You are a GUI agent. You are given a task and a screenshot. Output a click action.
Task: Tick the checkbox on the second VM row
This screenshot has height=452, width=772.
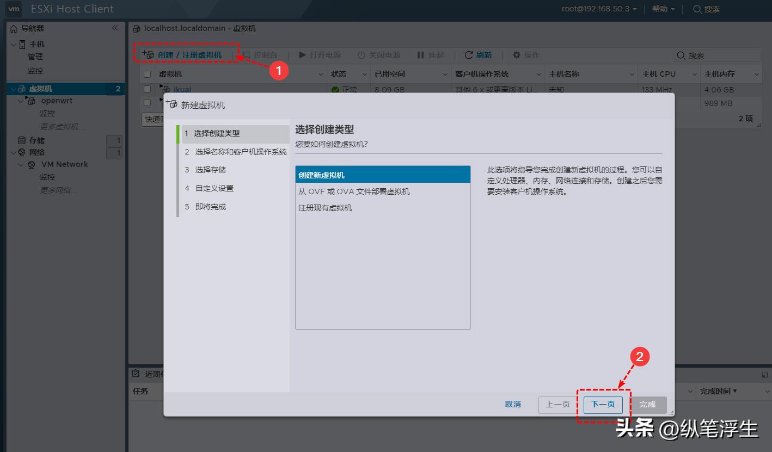click(146, 102)
